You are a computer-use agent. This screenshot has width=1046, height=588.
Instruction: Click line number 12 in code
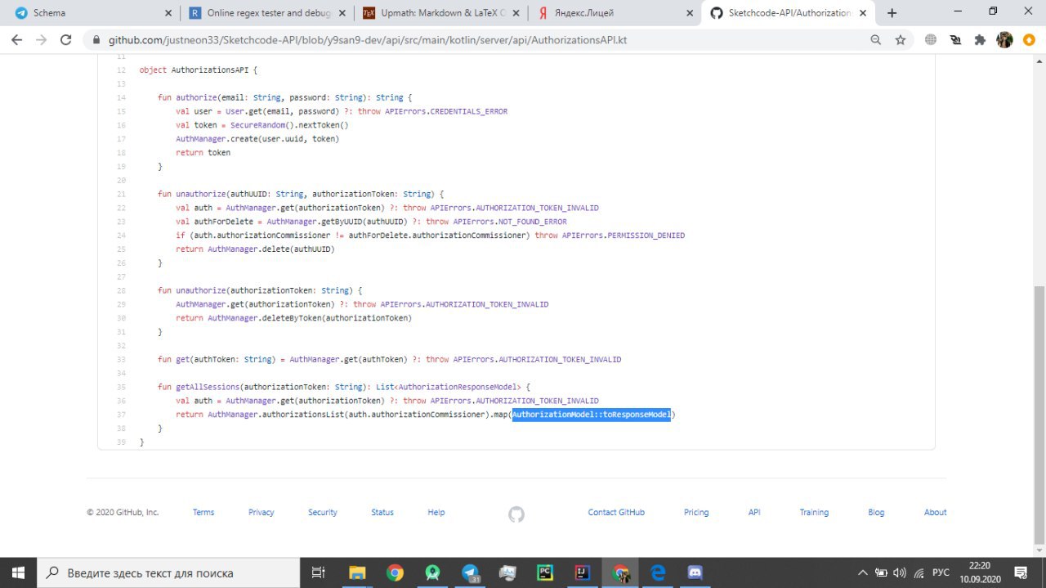tap(121, 70)
